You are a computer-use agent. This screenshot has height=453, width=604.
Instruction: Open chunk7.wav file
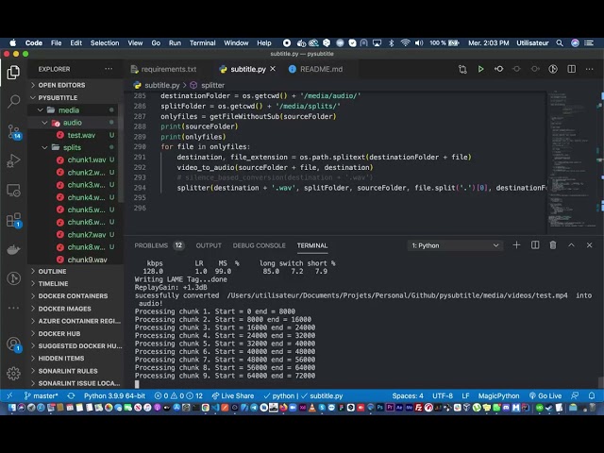pyautogui.click(x=87, y=235)
